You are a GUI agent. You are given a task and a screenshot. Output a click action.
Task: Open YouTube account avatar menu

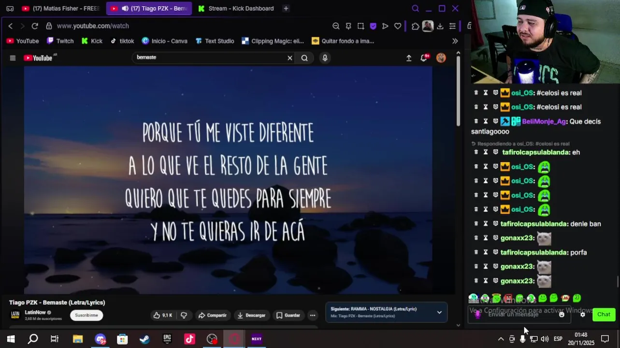tap(441, 58)
